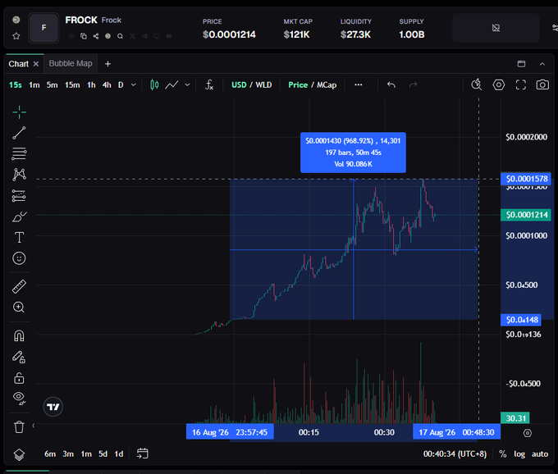
Task: Toggle hide all drawings eye icon
Action: click(19, 399)
